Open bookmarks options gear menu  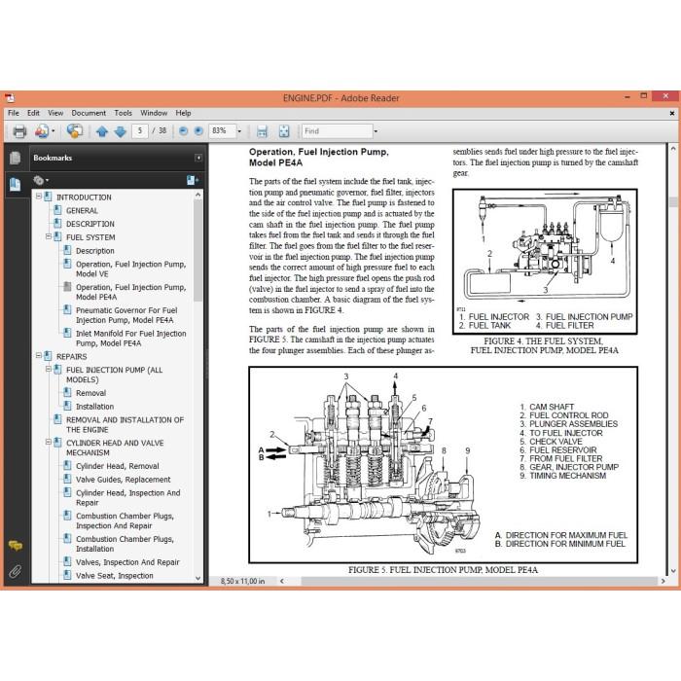pos(41,180)
